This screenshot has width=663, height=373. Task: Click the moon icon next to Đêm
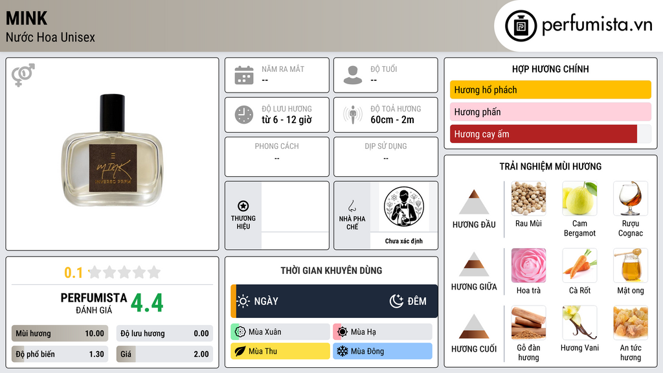pos(396,301)
